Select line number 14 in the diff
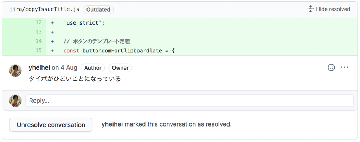 (x=39, y=41)
